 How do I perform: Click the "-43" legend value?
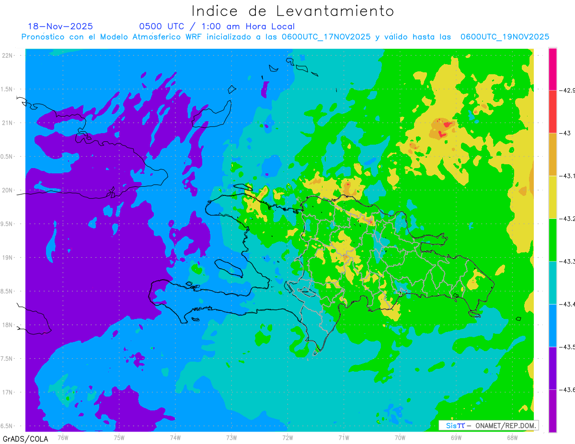[x=565, y=133]
